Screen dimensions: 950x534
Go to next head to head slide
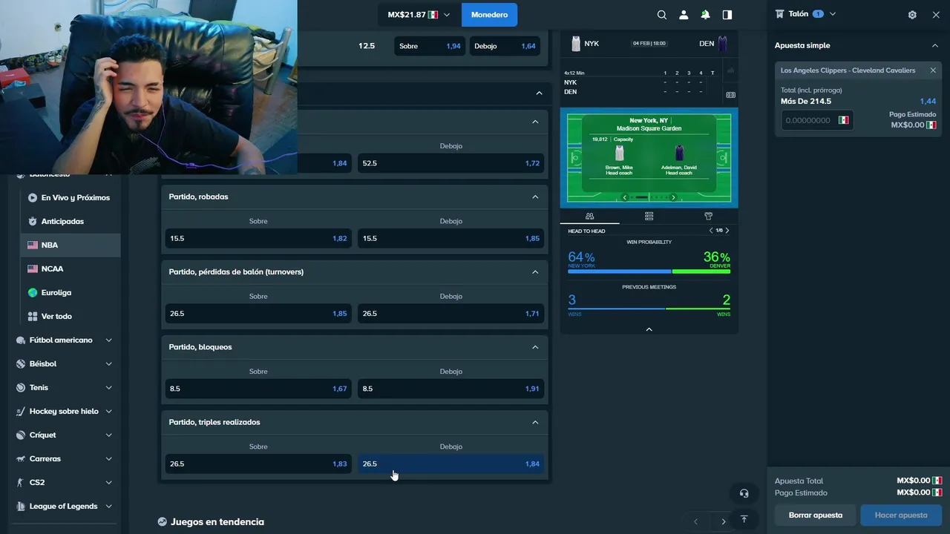pos(727,231)
